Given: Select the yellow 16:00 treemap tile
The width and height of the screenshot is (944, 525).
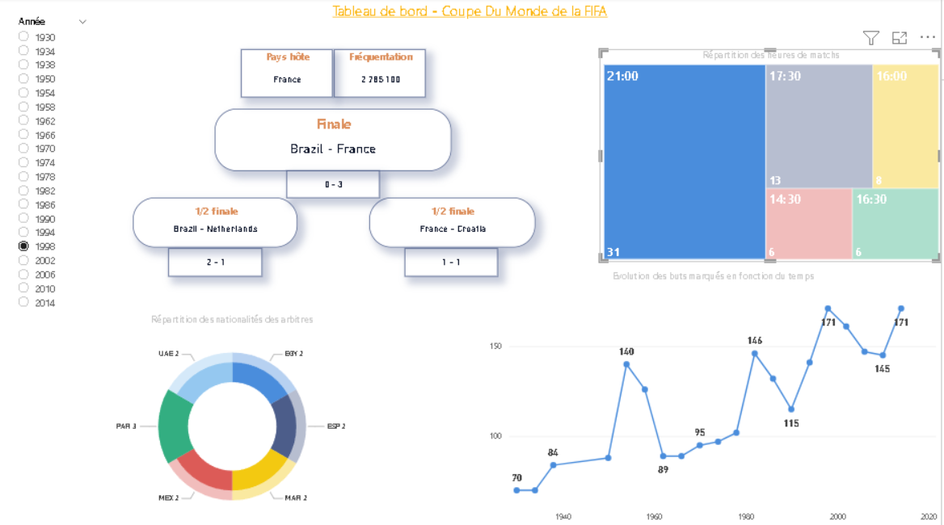Looking at the screenshot, I should click(x=905, y=125).
